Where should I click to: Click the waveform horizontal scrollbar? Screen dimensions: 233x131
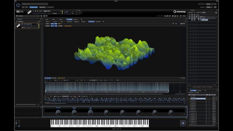pos(104,94)
